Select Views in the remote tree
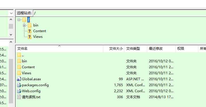This screenshot has height=107, width=206. coord(38,37)
